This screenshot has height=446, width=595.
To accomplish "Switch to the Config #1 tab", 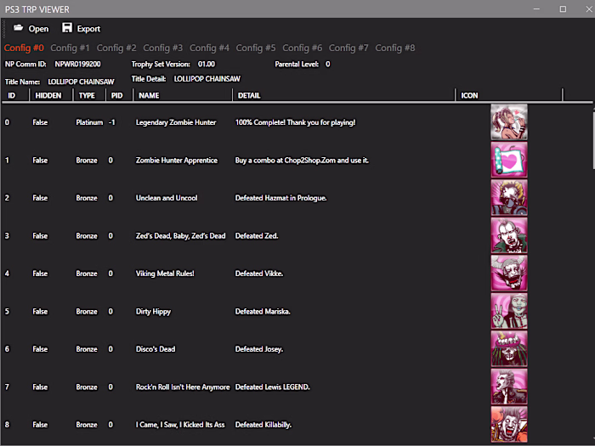I will point(70,48).
